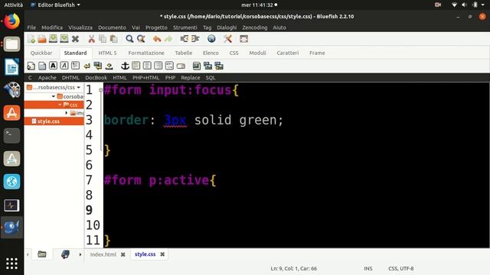The width and height of the screenshot is (490, 275).
Task: Save the current file via toolbar
Action: pos(53,39)
